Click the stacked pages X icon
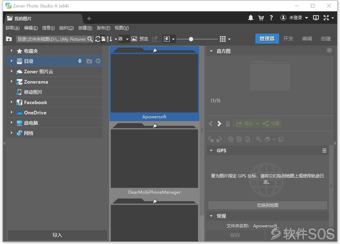 click(x=239, y=139)
